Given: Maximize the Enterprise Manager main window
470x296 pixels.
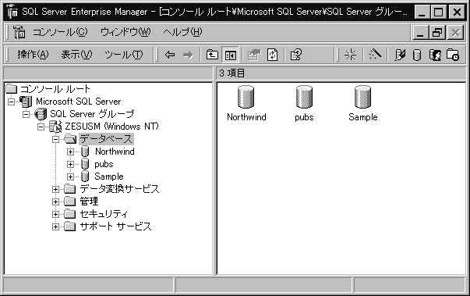Looking at the screenshot, I should tap(439, 12).
